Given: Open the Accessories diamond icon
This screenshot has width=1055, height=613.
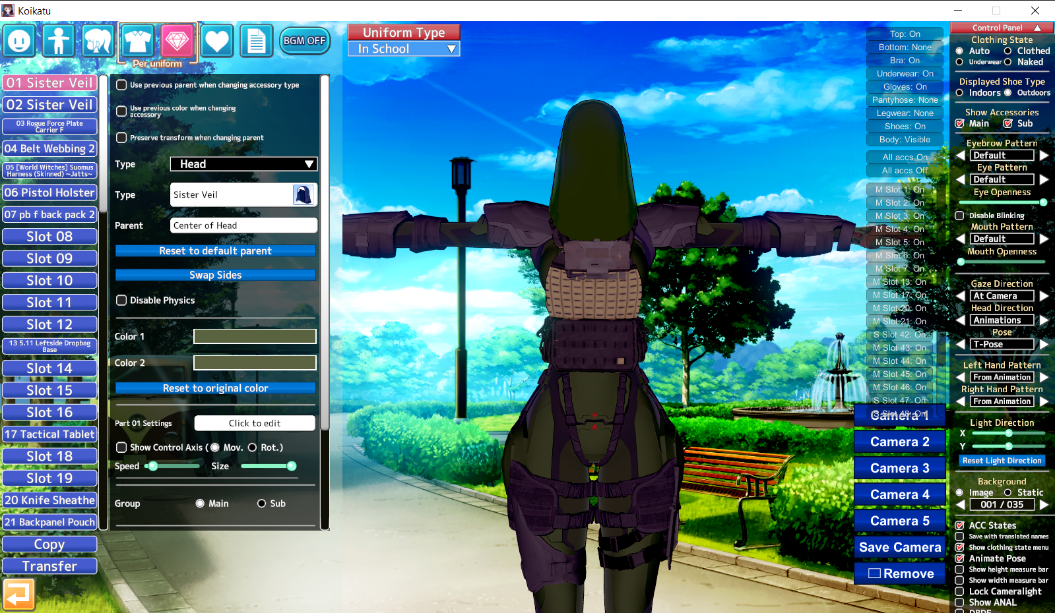Looking at the screenshot, I should point(177,41).
